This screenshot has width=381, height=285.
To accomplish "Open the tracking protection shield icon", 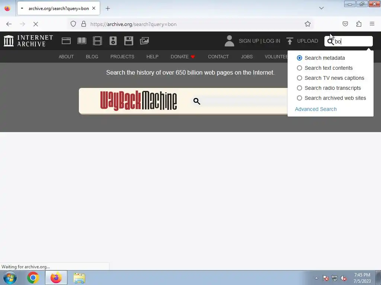I will pos(73,24).
